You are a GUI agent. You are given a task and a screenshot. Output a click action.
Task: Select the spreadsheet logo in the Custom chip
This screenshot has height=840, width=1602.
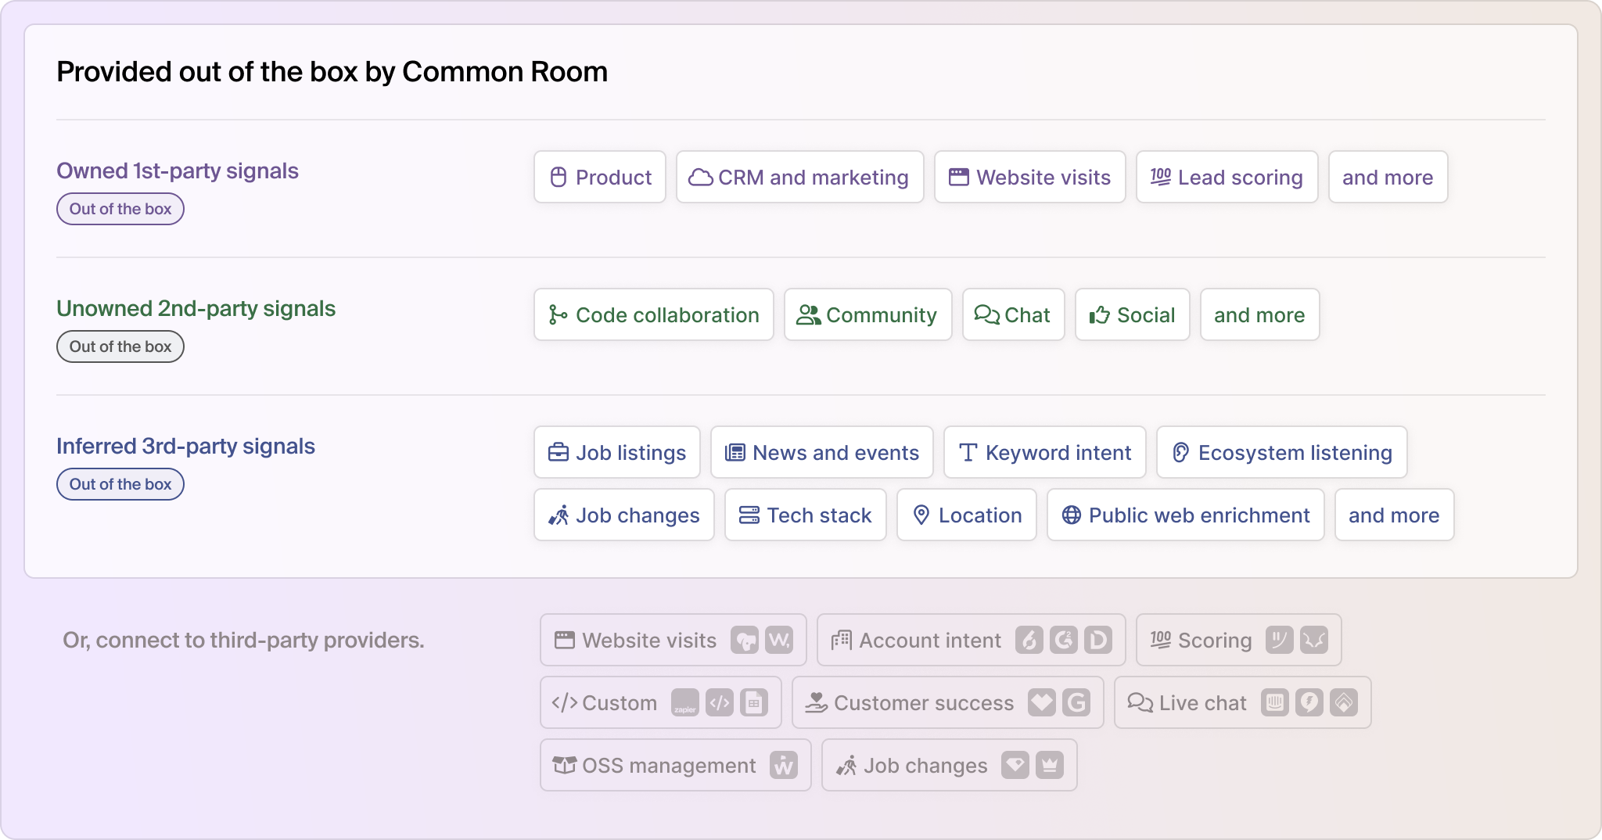[754, 703]
